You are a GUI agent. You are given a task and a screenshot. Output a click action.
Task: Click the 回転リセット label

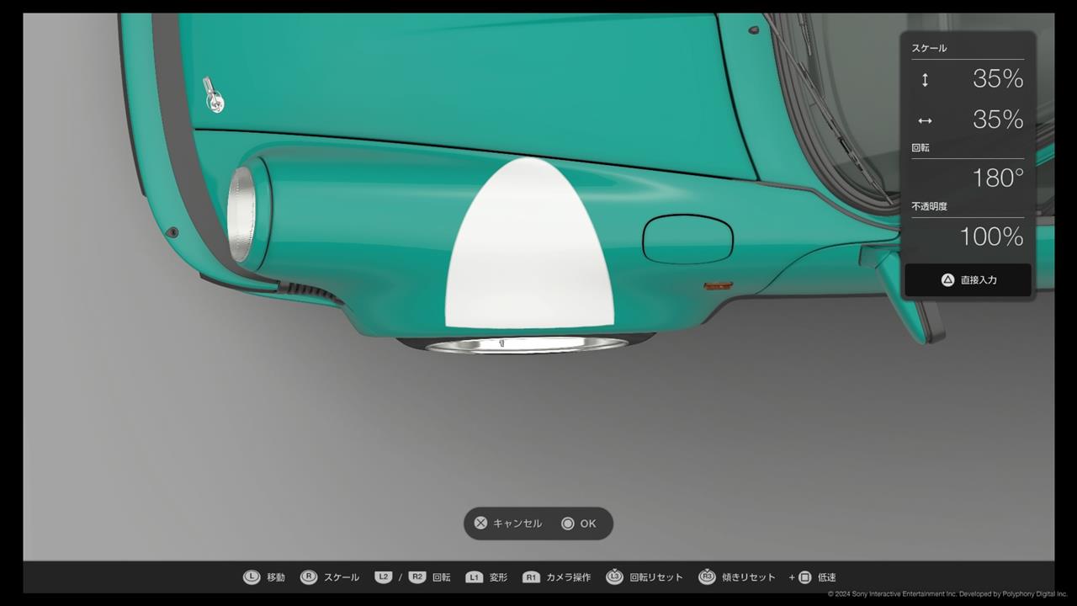pyautogui.click(x=656, y=577)
